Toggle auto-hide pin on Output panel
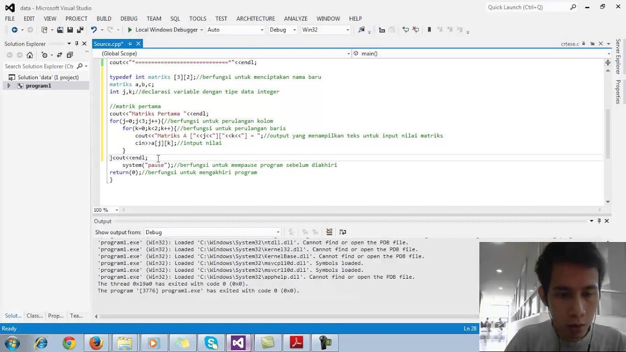 click(599, 221)
